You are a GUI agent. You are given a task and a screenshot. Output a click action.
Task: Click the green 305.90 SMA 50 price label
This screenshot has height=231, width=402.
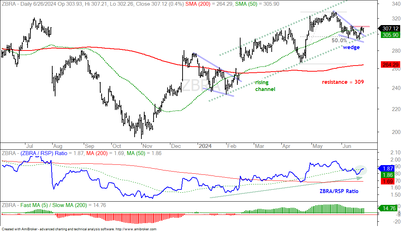tap(391, 35)
